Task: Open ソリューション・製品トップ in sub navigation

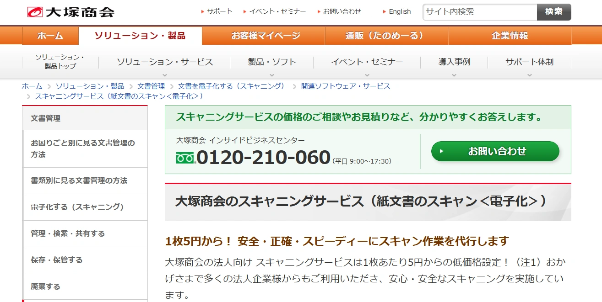Action: pos(60,62)
